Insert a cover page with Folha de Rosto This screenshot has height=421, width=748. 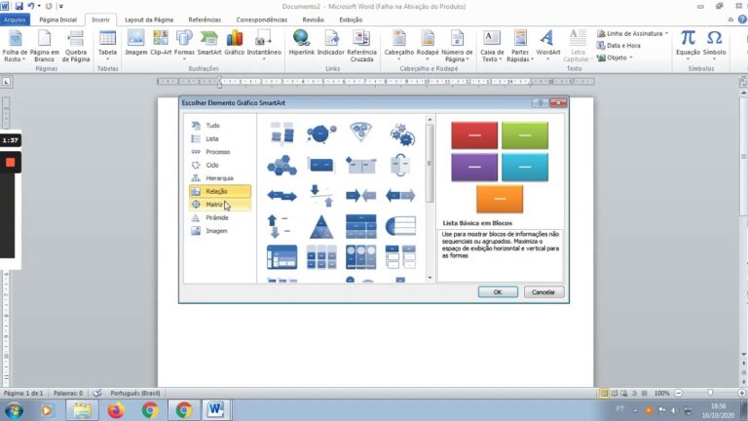pos(15,47)
